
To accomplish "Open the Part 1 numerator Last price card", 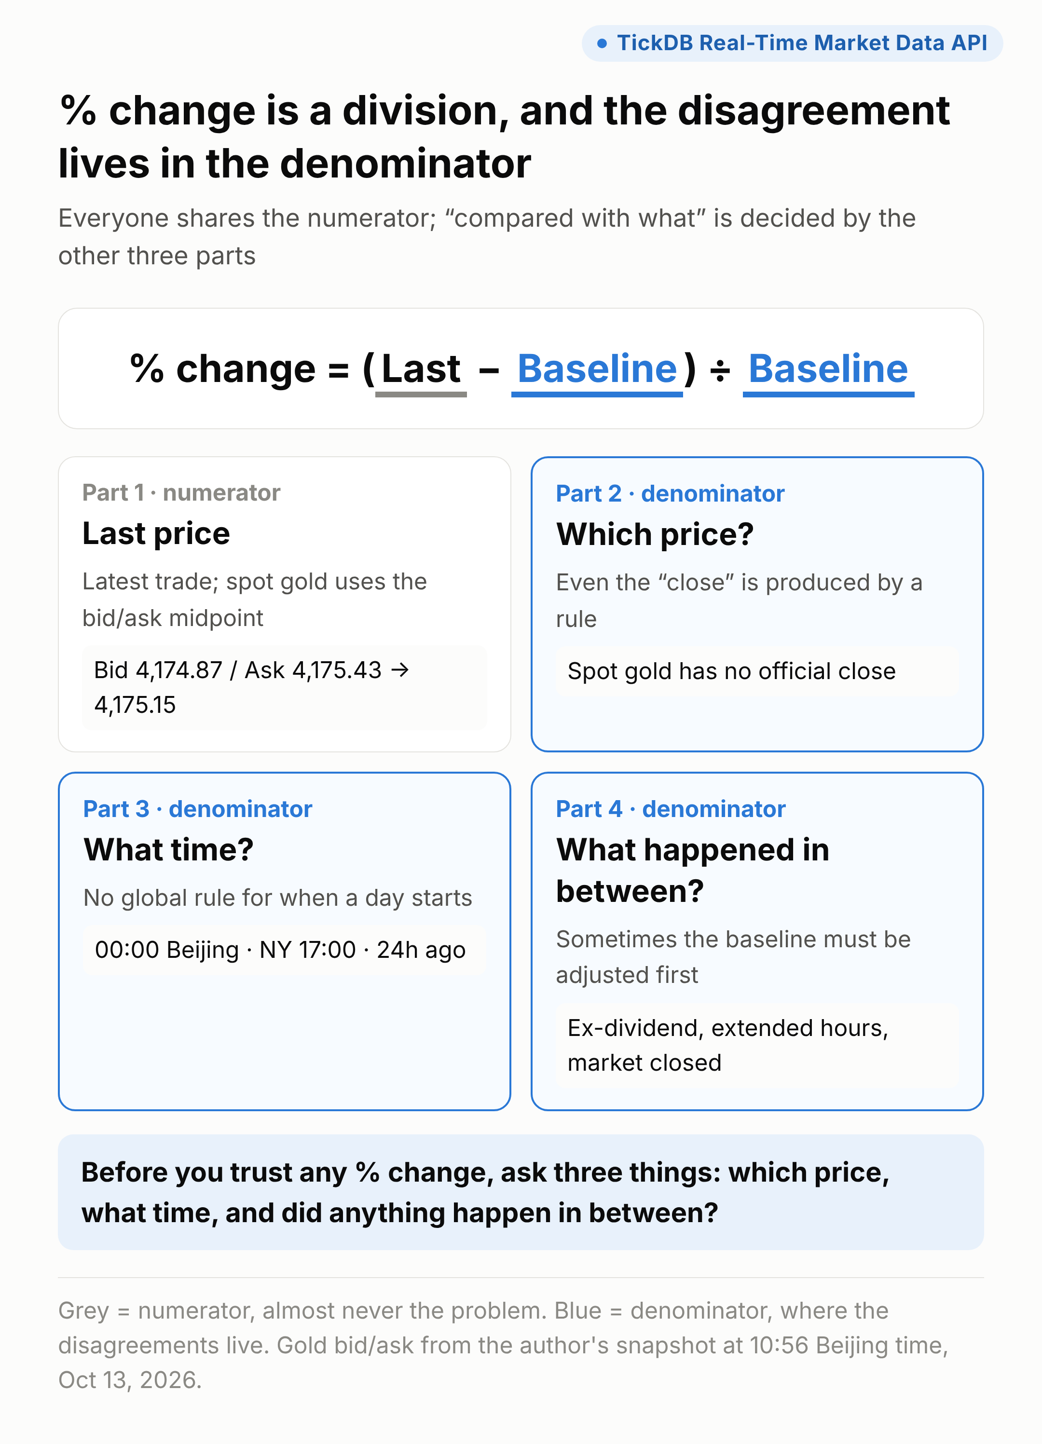I will click(285, 603).
